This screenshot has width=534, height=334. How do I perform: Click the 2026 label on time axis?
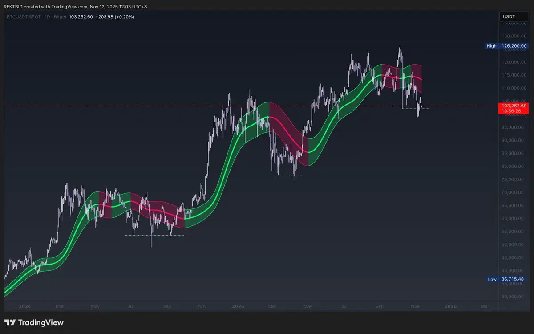click(451, 306)
